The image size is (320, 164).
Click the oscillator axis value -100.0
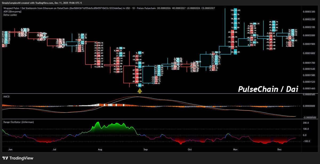point(307,141)
